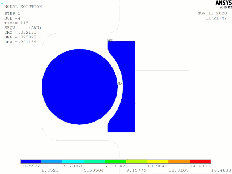Click the '9.15779' legend value
The image size is (232, 174).
(136, 171)
